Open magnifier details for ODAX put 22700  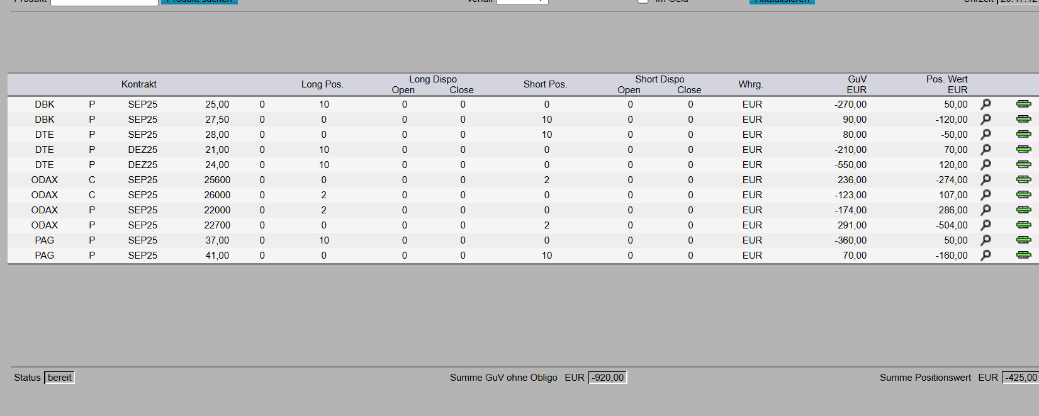986,225
